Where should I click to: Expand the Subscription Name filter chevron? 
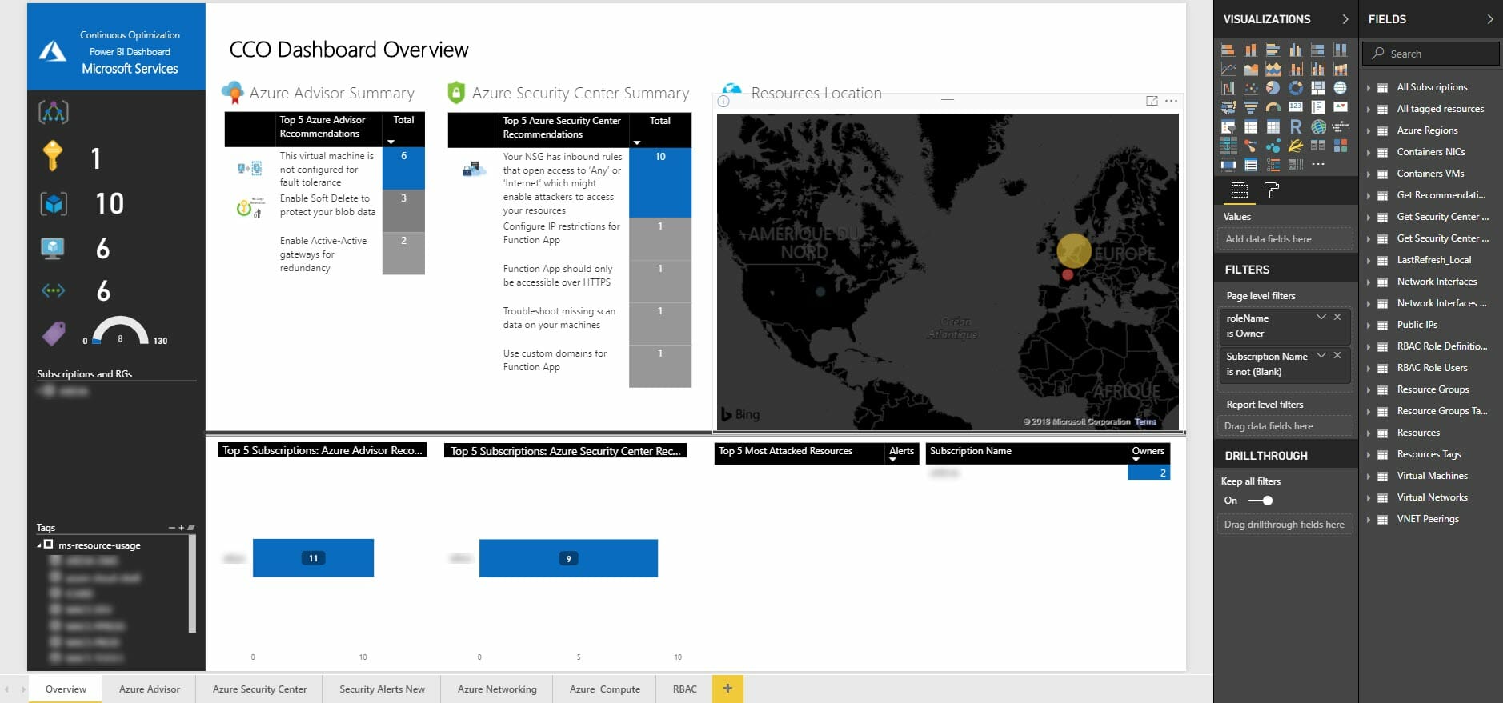[1321, 356]
